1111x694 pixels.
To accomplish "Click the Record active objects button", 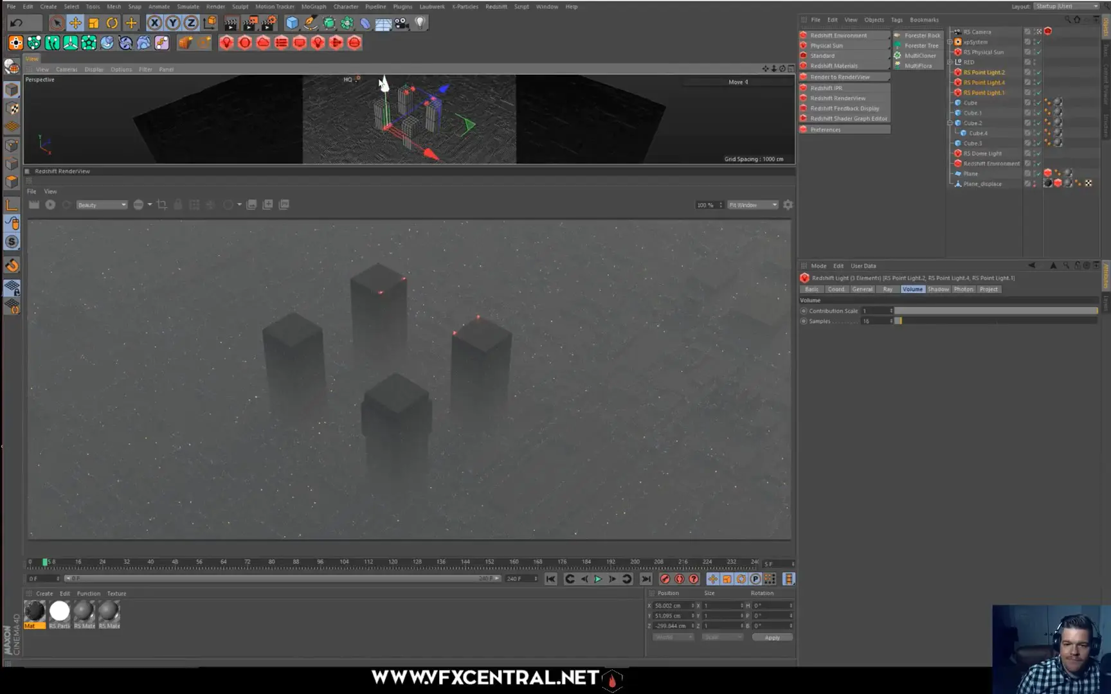I will click(x=665, y=579).
